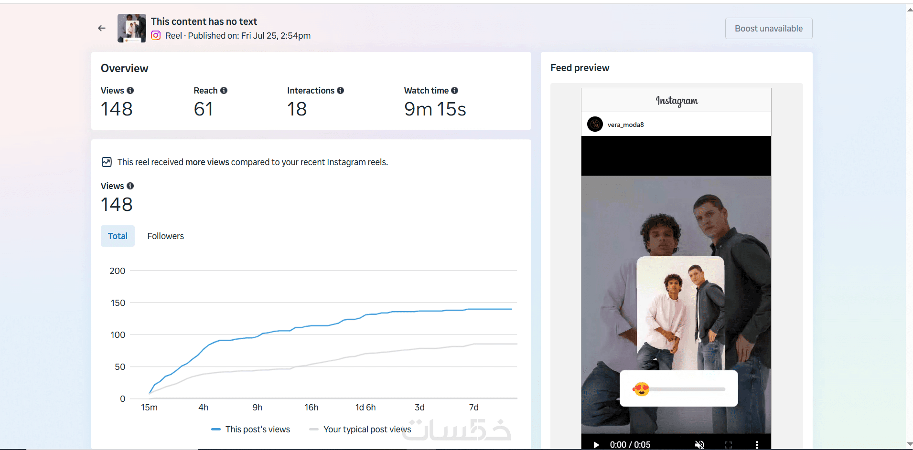Viewport: 913px width, 450px height.
Task: Click the emoji slider in the reel
Action: tap(678, 389)
